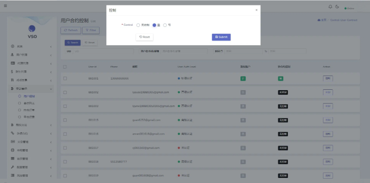Close the 控制 dialog with the X
The width and height of the screenshot is (370, 183).
click(x=256, y=10)
